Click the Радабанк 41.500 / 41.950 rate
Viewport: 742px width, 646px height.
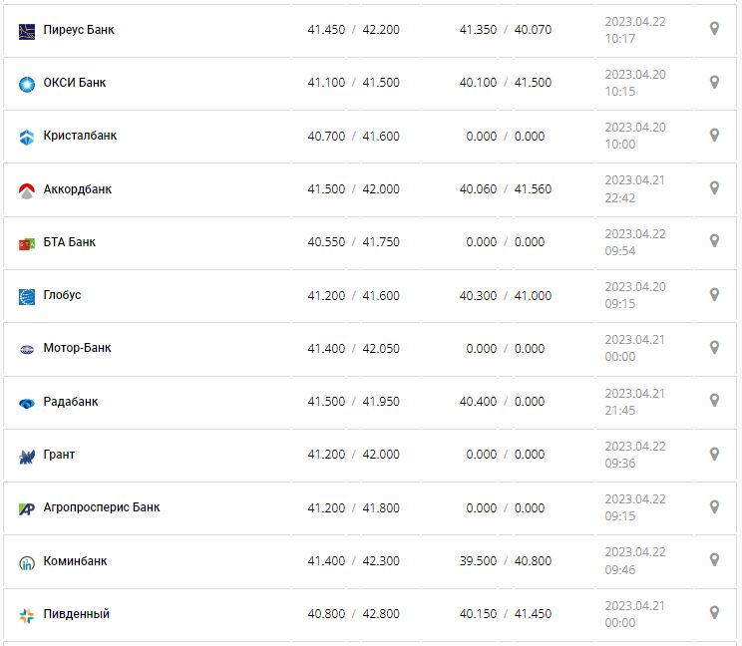pos(353,402)
